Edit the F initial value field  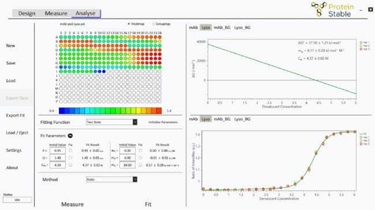pyautogui.click(x=57, y=151)
